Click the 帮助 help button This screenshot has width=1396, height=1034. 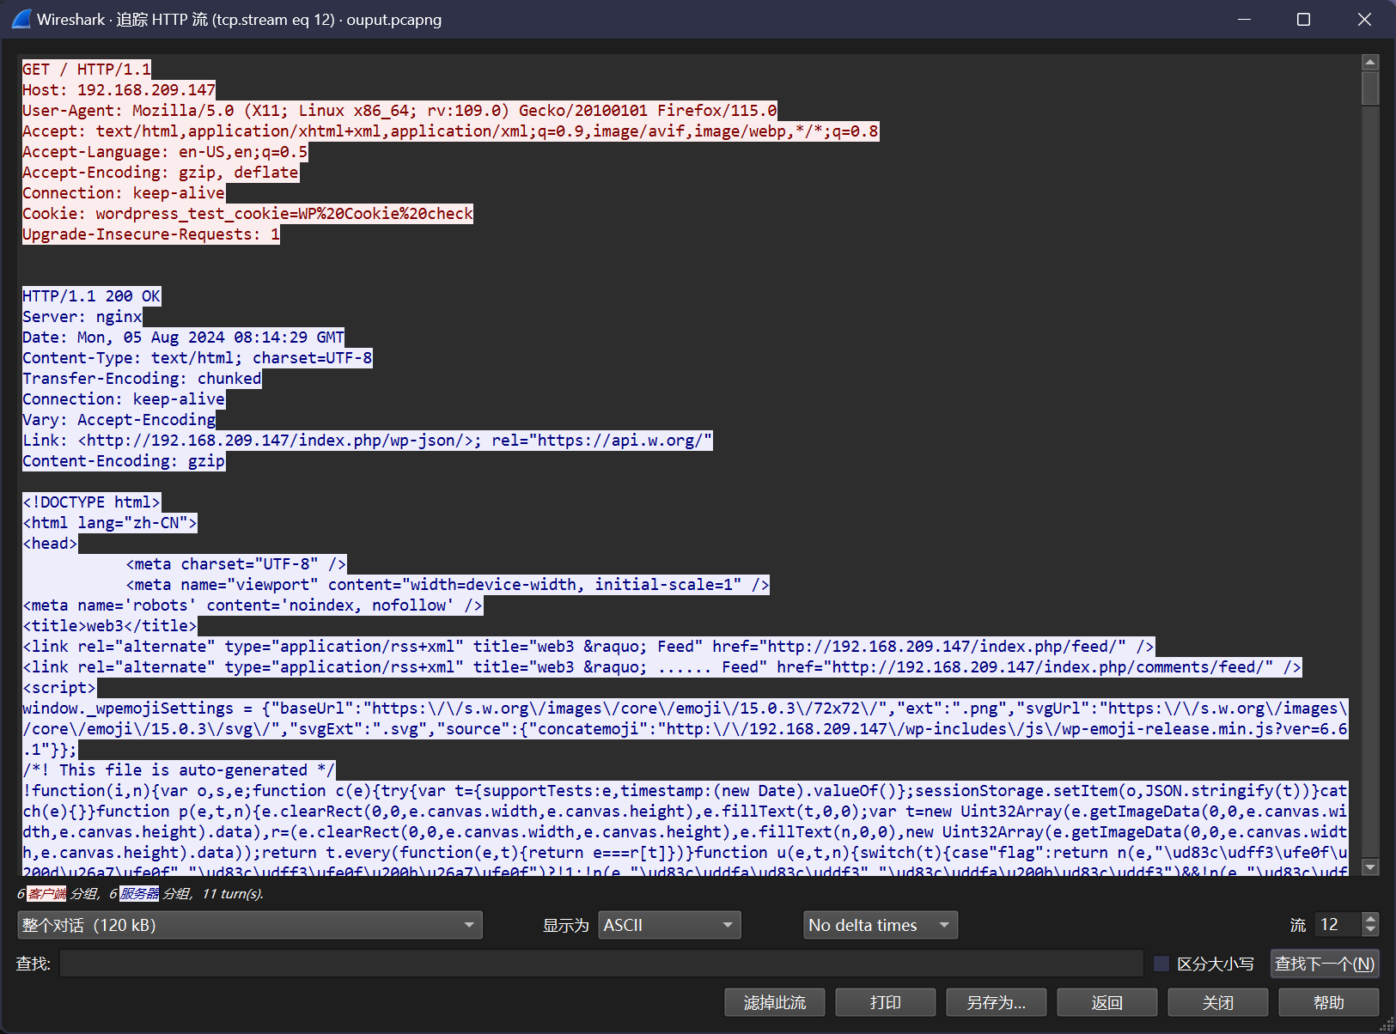[x=1329, y=1002]
